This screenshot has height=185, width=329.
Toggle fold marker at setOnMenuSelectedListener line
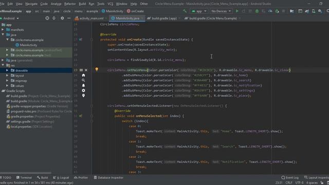[x=92, y=106]
